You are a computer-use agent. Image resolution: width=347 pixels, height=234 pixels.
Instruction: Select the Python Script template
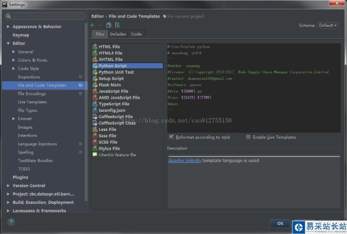[127, 66]
